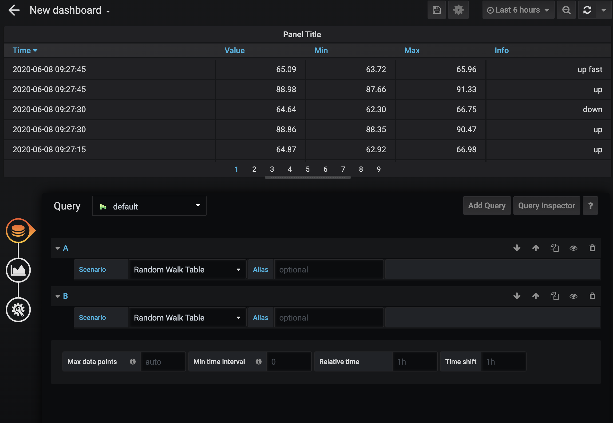Image resolution: width=613 pixels, height=423 pixels.
Task: Delete query B with the trash icon
Action: 592,296
